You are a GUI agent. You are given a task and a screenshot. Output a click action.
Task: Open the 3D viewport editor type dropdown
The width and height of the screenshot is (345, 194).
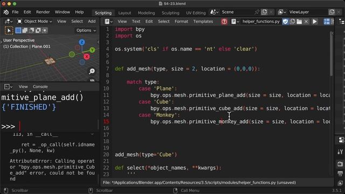pyautogui.click(x=9, y=22)
